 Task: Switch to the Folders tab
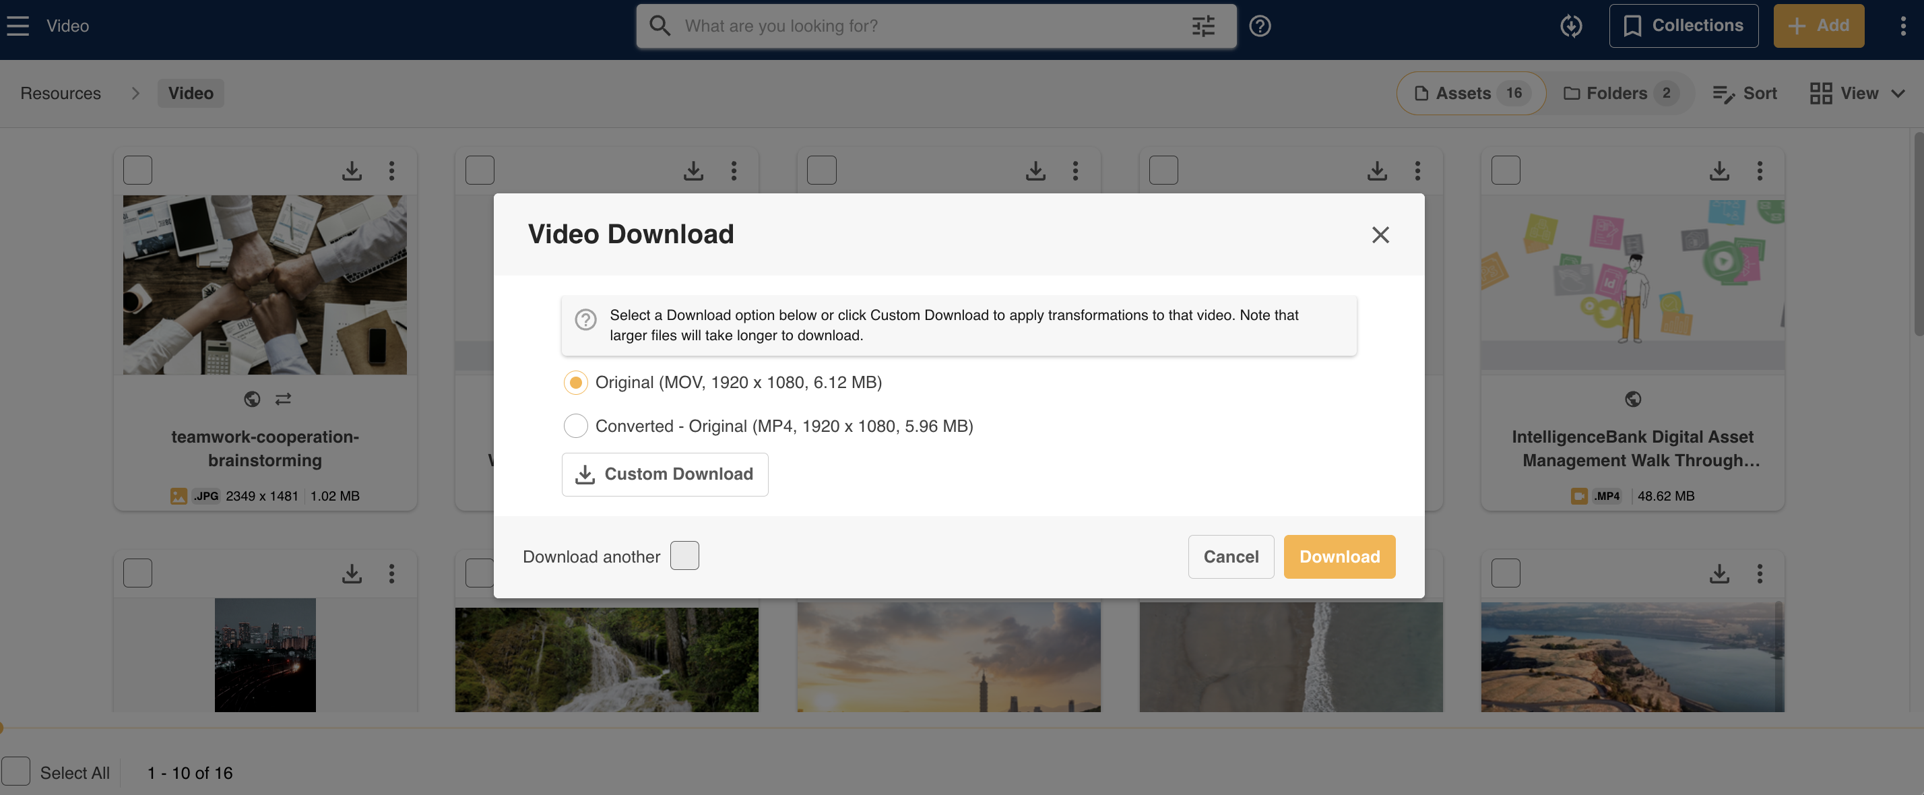1620,94
